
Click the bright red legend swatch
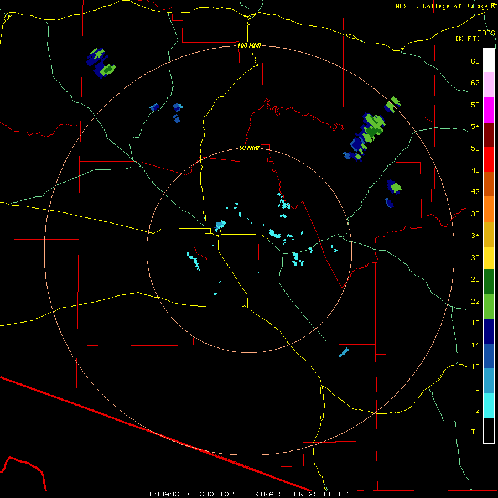click(489, 159)
